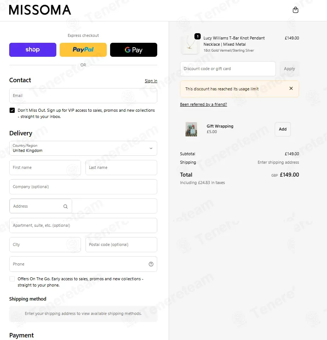This screenshot has width=327, height=340.
Task: Click the phone help question mark icon
Action: (x=151, y=264)
